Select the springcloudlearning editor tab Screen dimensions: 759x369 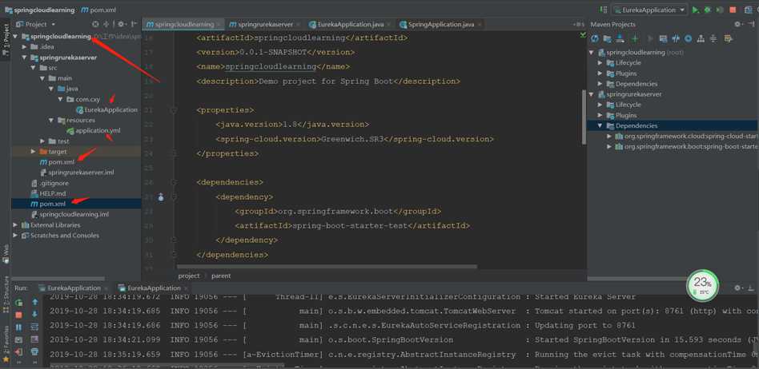click(x=183, y=24)
